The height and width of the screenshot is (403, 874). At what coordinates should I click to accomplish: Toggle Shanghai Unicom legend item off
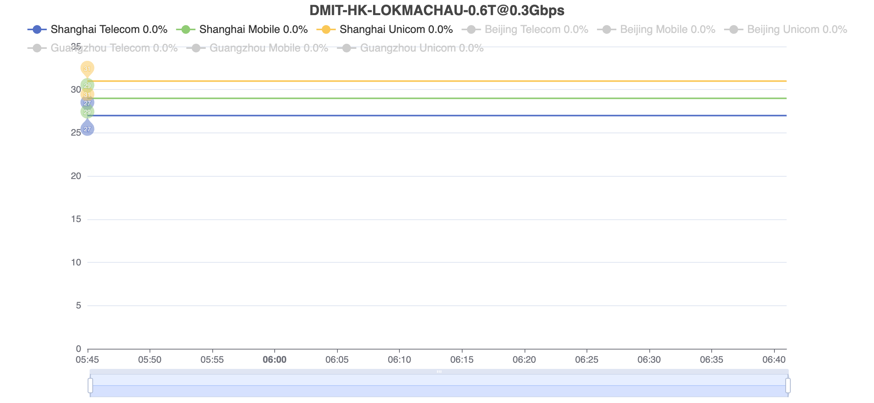[384, 29]
